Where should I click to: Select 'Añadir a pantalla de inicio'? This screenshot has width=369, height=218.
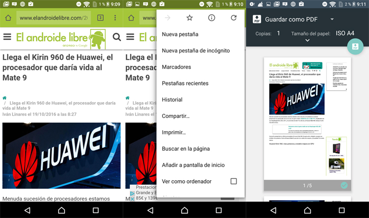[193, 165]
